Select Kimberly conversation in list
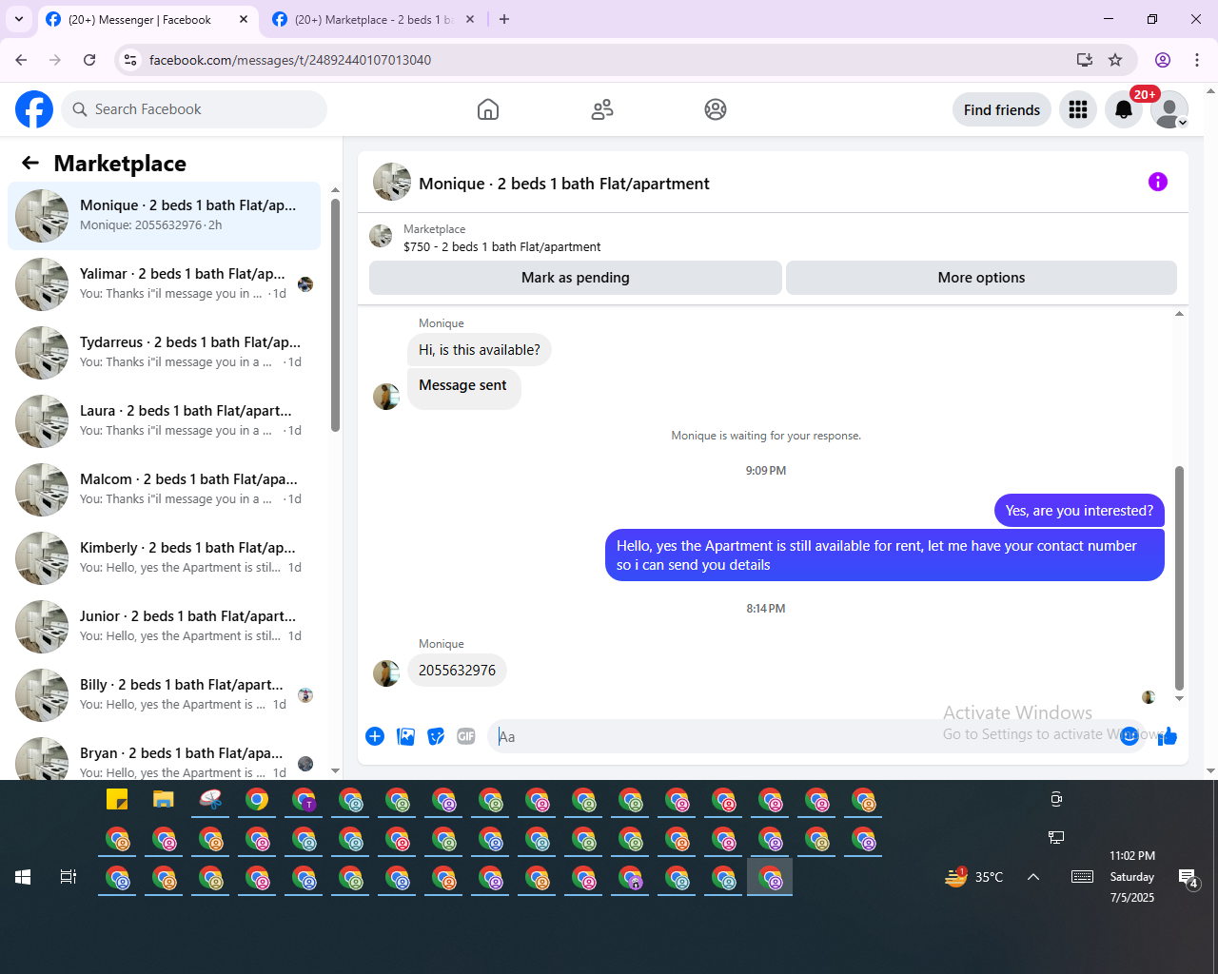Screen dimensions: 1218x974 click(164, 558)
